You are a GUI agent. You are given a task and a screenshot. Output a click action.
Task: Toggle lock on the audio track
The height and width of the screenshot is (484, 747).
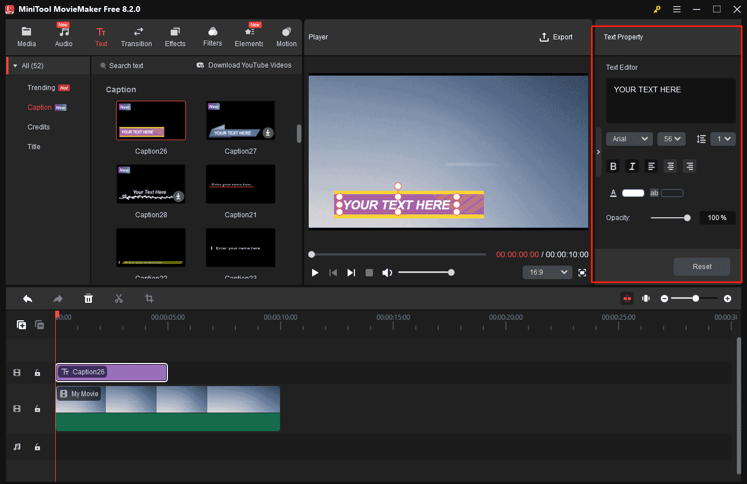37,447
